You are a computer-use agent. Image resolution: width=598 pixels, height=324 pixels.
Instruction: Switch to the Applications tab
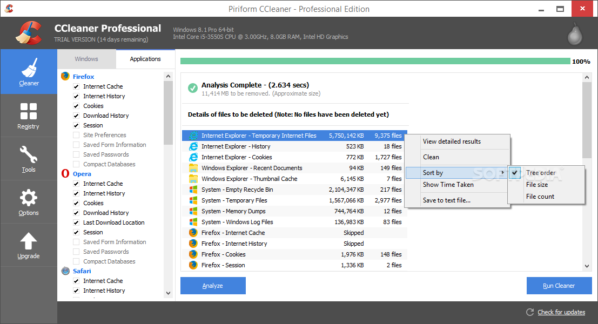tap(145, 59)
